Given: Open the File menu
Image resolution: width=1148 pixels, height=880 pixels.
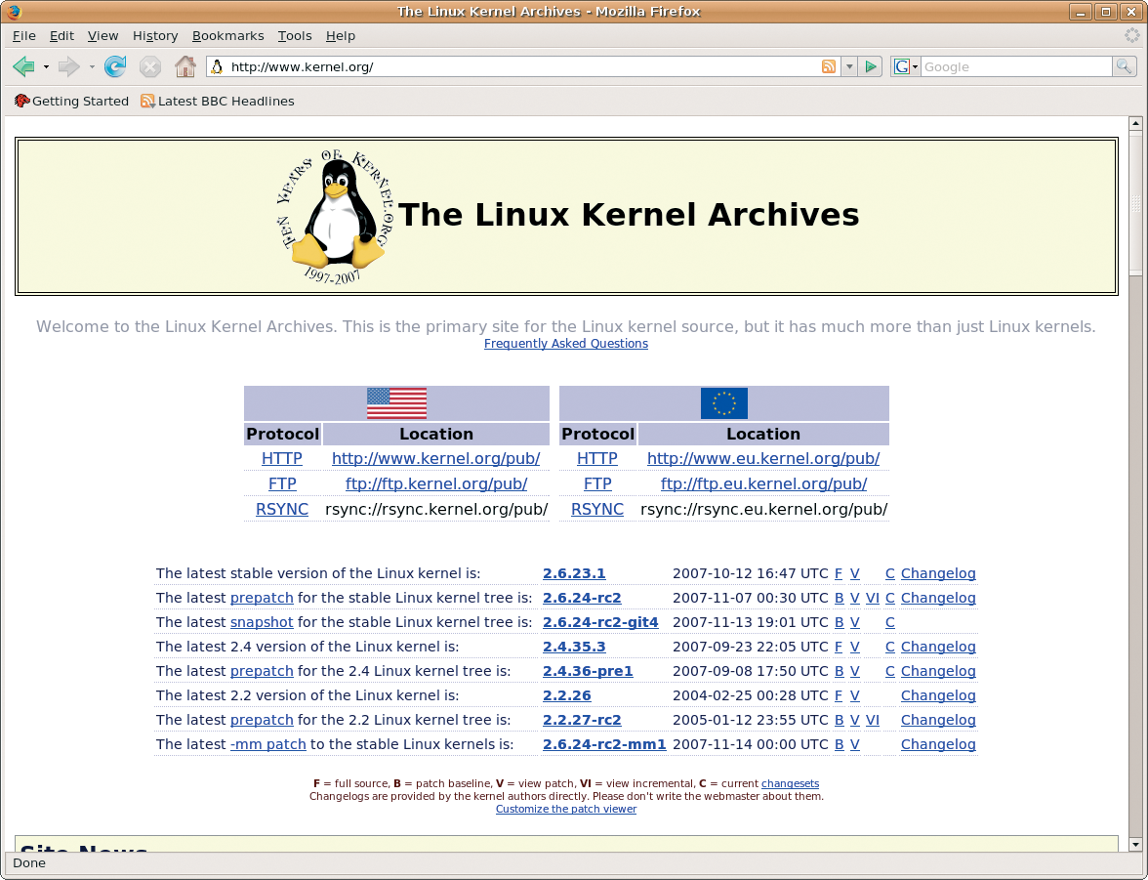Looking at the screenshot, I should pyautogui.click(x=24, y=35).
